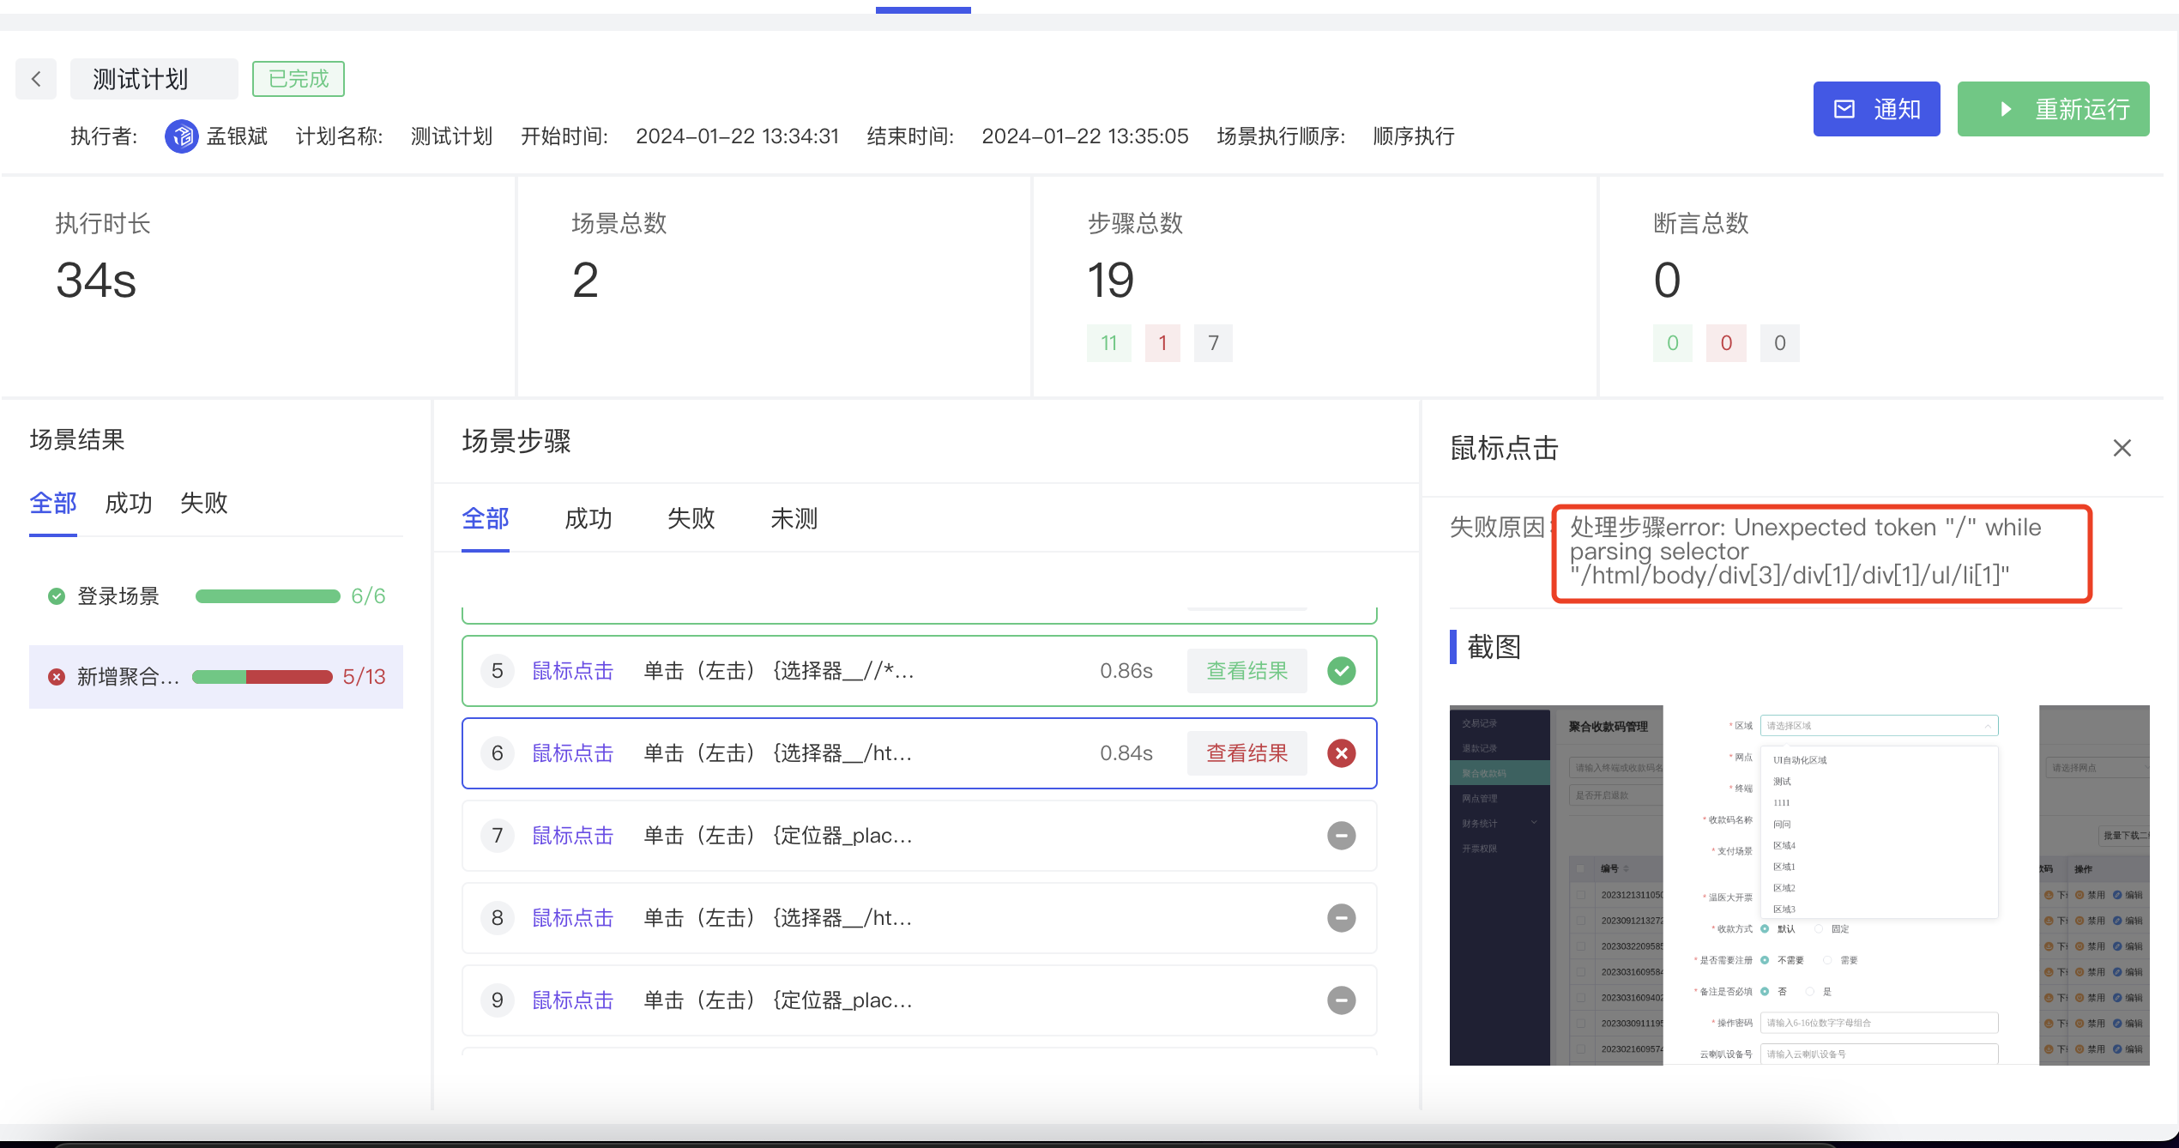
Task: Click the green success checkmark on step 5
Action: (x=1341, y=671)
